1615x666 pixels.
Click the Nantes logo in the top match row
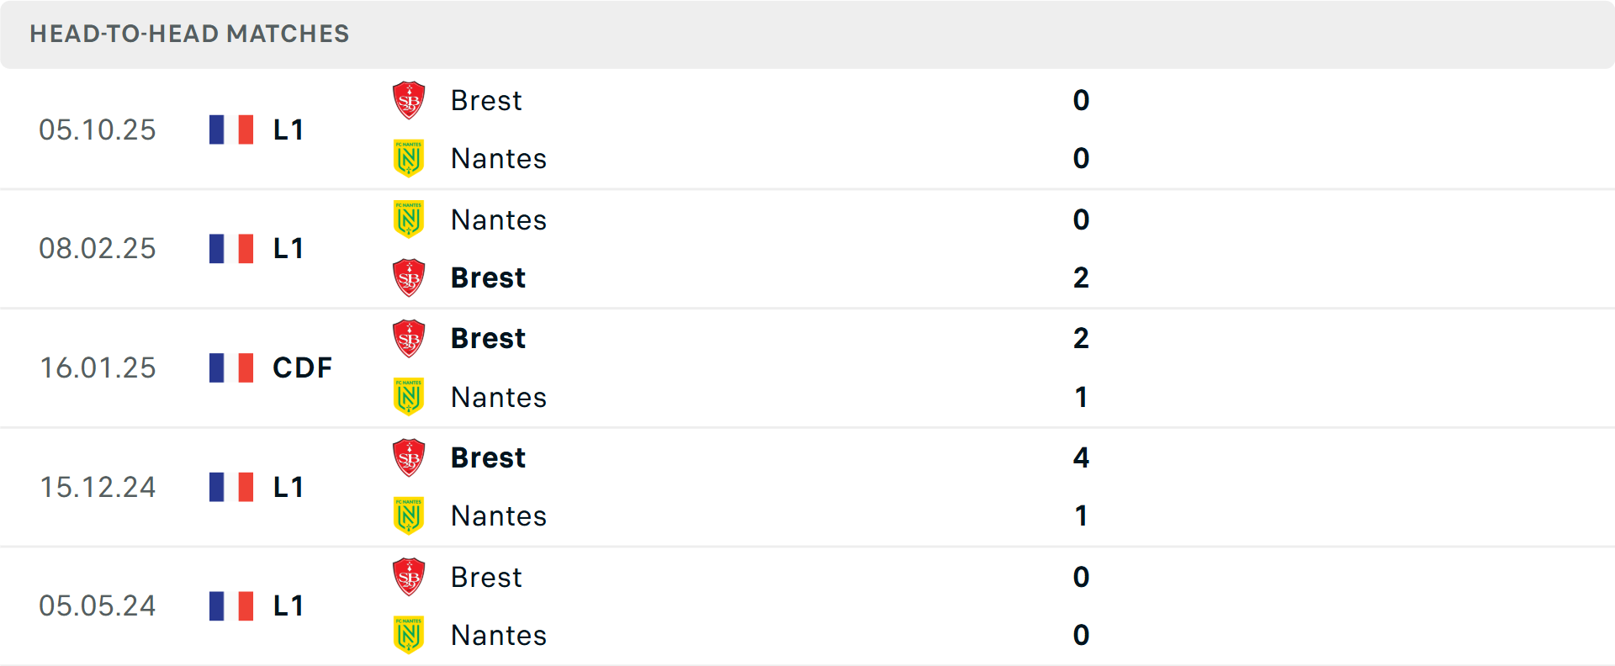pyautogui.click(x=410, y=158)
